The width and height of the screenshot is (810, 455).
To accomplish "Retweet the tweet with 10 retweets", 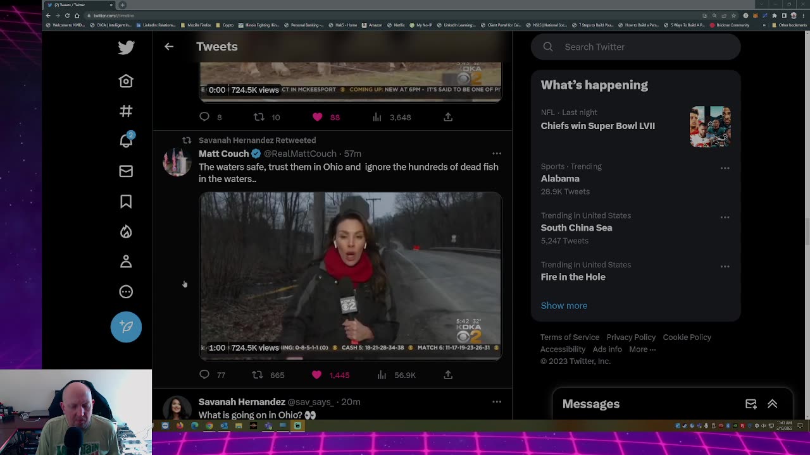I will click(x=258, y=117).
